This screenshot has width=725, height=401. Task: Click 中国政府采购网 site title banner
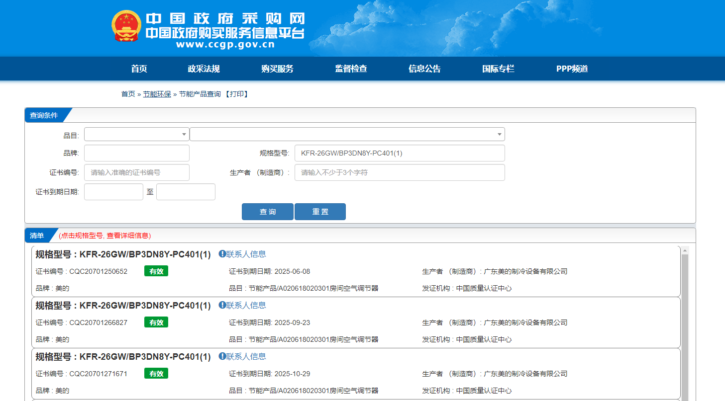click(x=225, y=19)
